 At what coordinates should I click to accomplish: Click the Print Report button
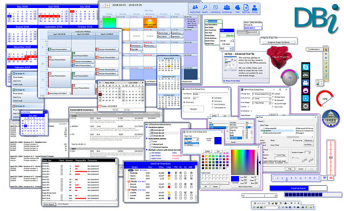pyautogui.click(x=49, y=204)
